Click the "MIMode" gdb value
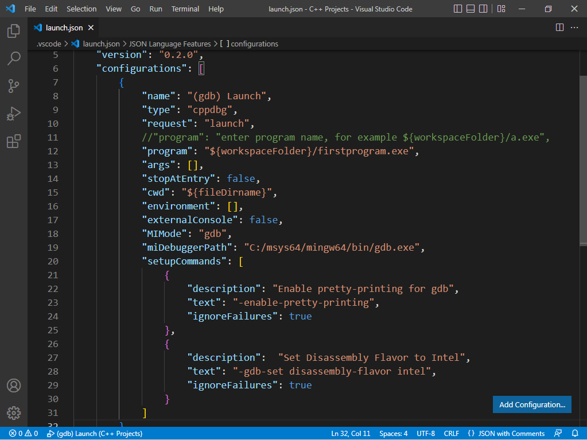Screen dimensions: 587x440 [213, 233]
